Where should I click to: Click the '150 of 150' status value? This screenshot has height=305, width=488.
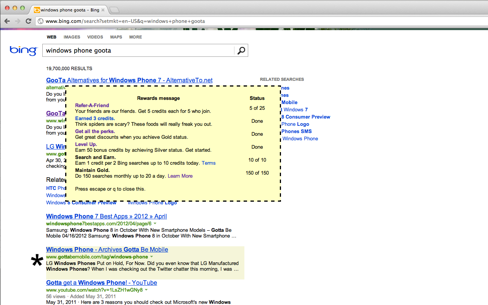click(x=257, y=173)
